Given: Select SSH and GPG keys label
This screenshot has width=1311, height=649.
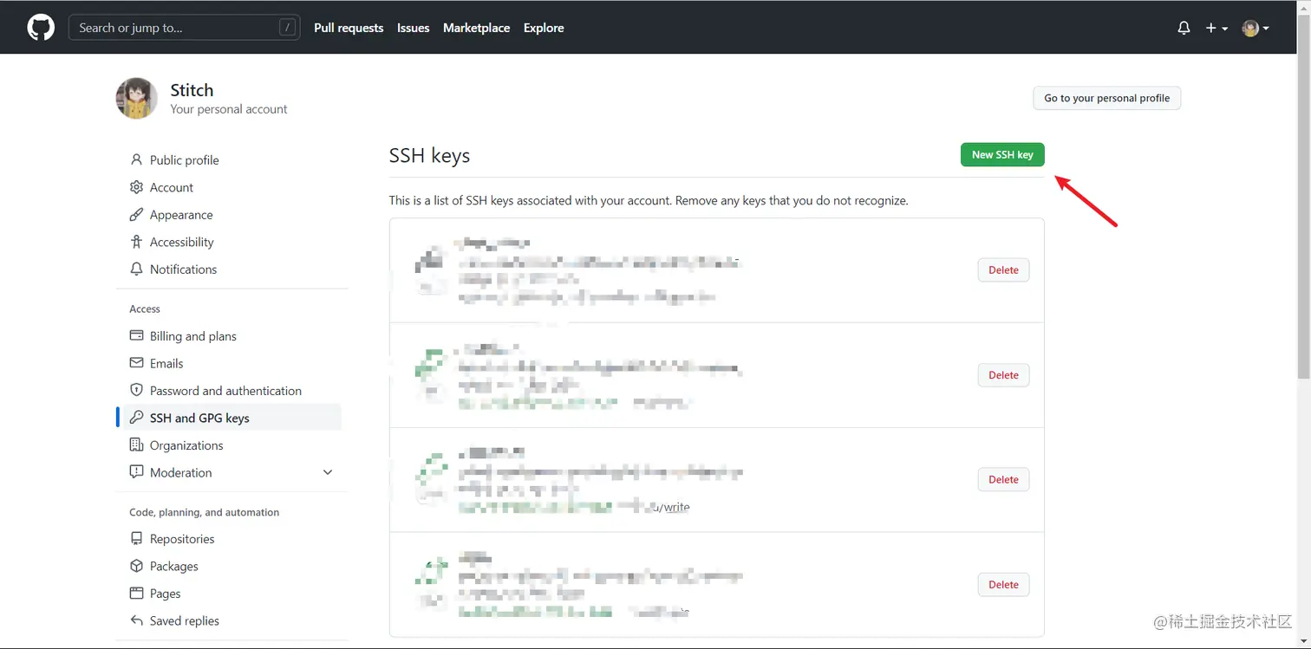Looking at the screenshot, I should pos(199,418).
